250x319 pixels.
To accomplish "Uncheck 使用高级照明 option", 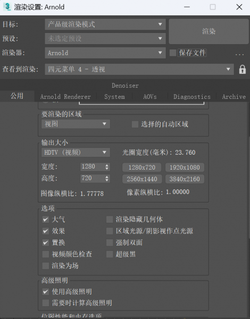I will [46, 291].
